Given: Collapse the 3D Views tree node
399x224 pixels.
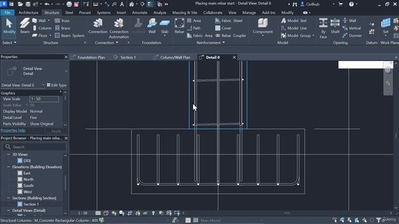Looking at the screenshot, I should tap(8, 154).
